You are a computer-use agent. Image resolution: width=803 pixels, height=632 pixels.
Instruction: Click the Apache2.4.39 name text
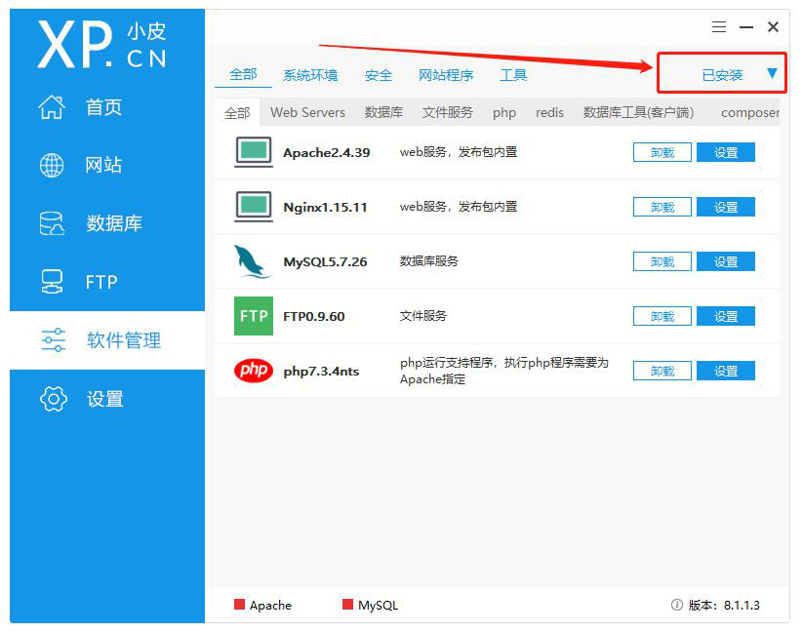pyautogui.click(x=326, y=152)
